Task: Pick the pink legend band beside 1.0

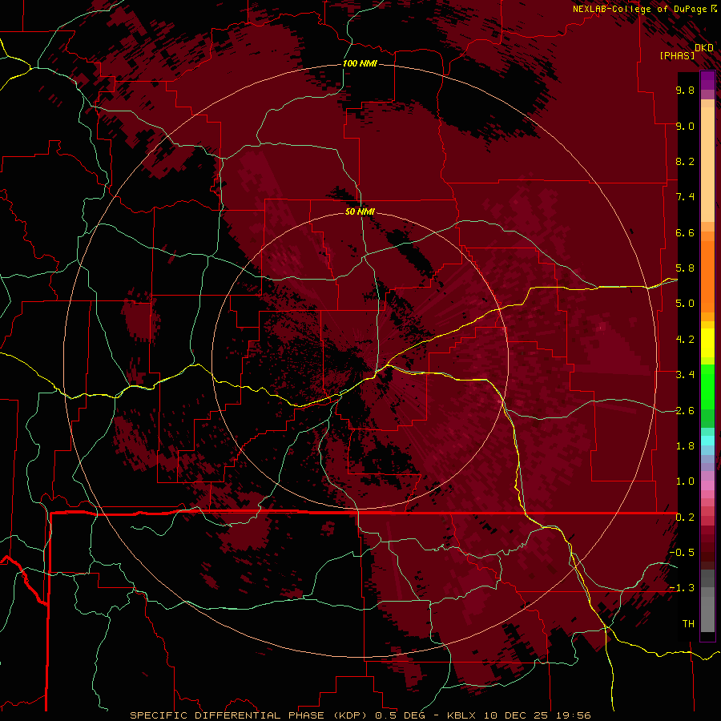Action: [x=707, y=485]
